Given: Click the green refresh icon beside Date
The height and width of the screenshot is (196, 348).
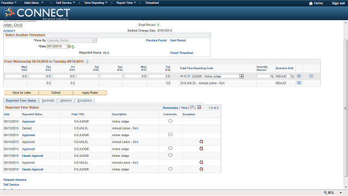Looking at the screenshot, I should pos(73,47).
